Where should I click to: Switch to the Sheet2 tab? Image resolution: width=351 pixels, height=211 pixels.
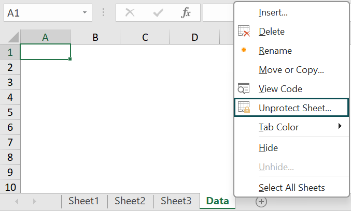pos(130,201)
